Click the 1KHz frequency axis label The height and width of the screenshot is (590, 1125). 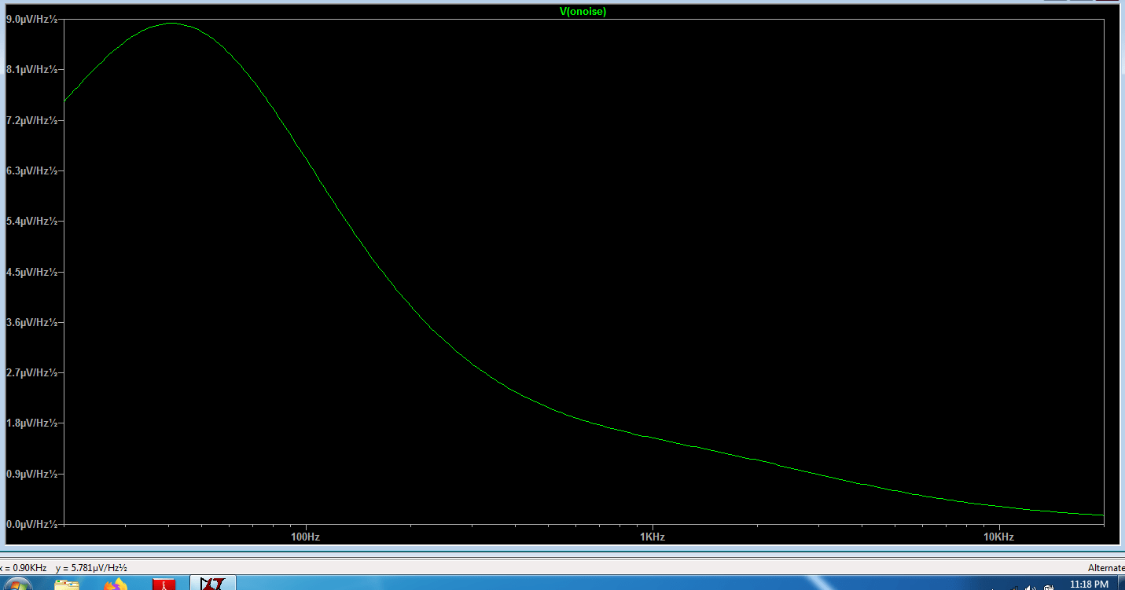(653, 537)
